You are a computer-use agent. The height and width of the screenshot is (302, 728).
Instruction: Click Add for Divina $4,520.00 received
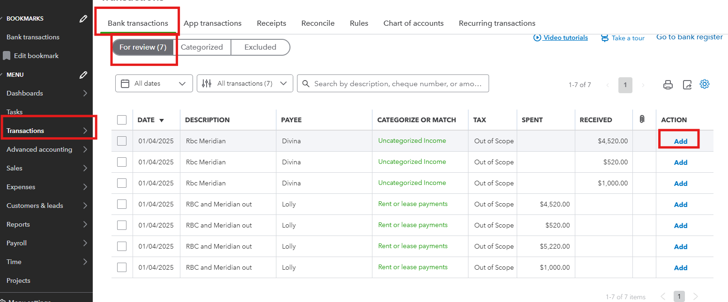click(681, 141)
